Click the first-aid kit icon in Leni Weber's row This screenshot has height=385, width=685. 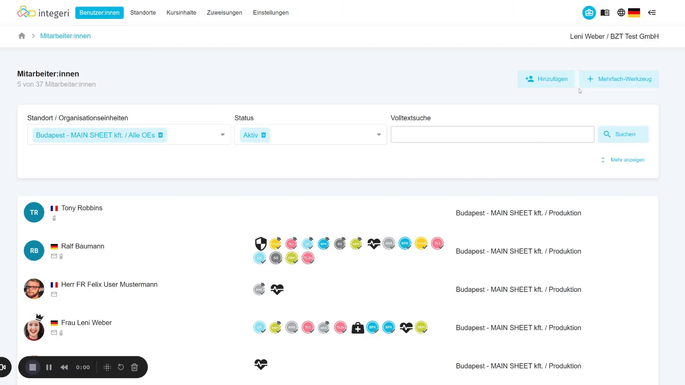tap(358, 328)
